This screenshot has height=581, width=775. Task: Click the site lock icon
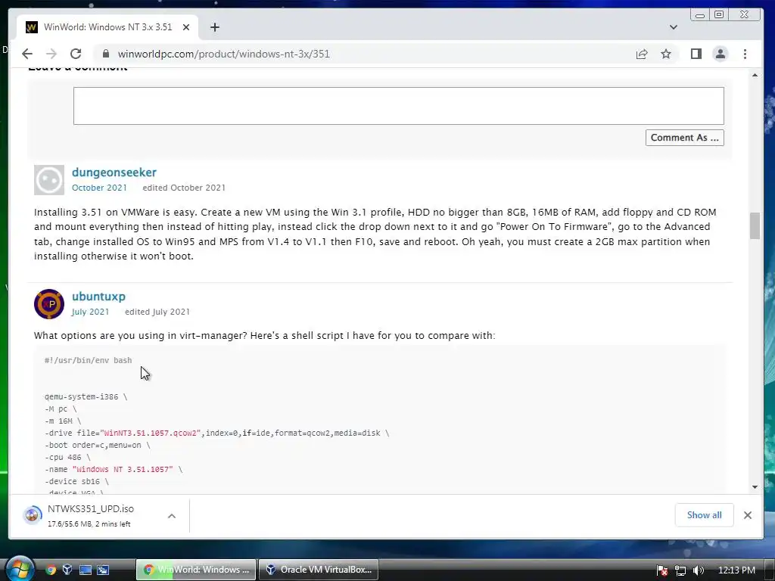(x=106, y=54)
